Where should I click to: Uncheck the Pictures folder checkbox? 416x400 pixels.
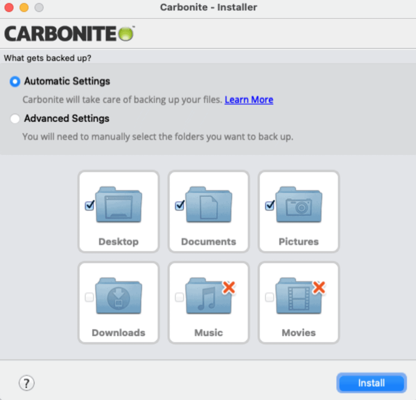(x=270, y=206)
